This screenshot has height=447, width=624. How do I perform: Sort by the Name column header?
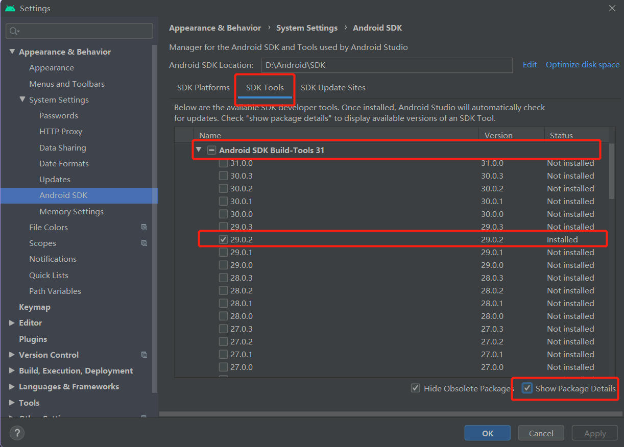(x=337, y=135)
